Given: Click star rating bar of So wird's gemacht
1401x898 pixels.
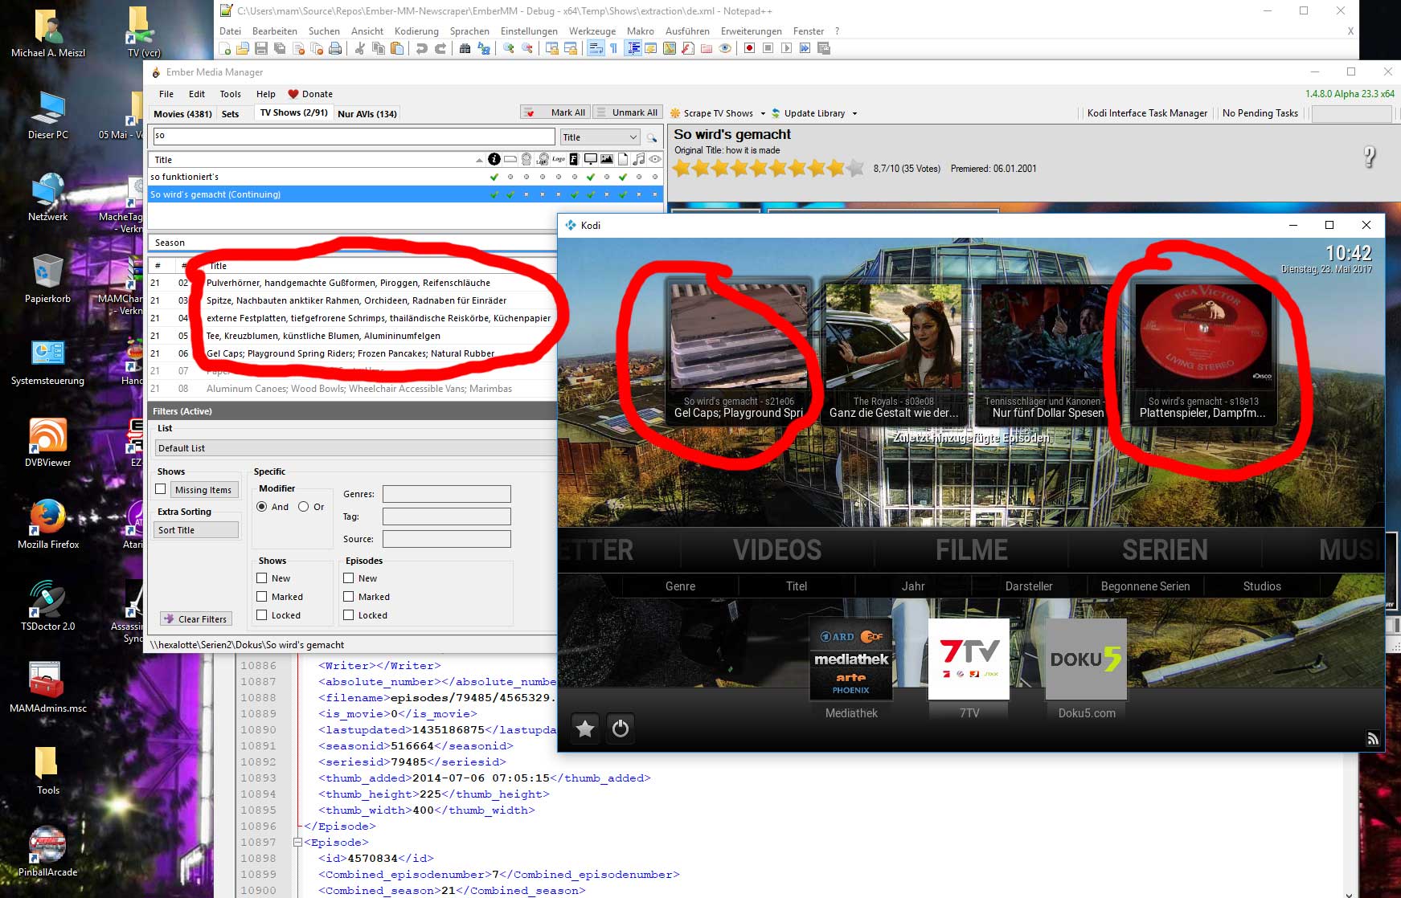Looking at the screenshot, I should (768, 168).
